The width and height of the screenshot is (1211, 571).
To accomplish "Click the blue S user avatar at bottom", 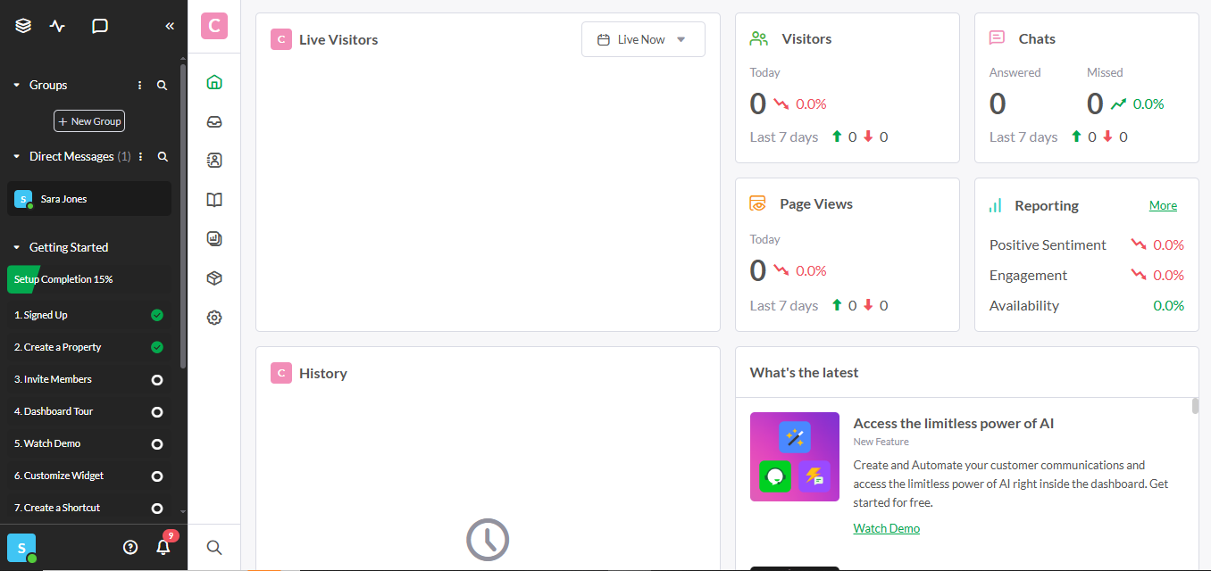I will coord(21,548).
